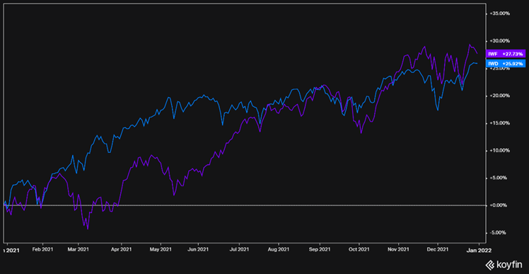This screenshot has height=274, width=529.
Task: Click the Aug 2021 date label
Action: coord(279,250)
